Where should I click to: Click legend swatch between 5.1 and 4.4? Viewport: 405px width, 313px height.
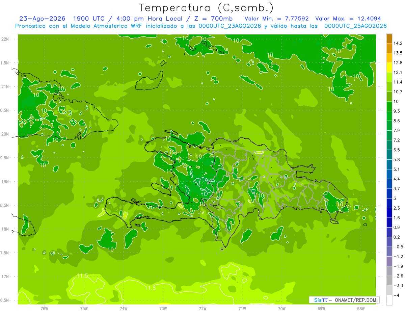point(389,174)
